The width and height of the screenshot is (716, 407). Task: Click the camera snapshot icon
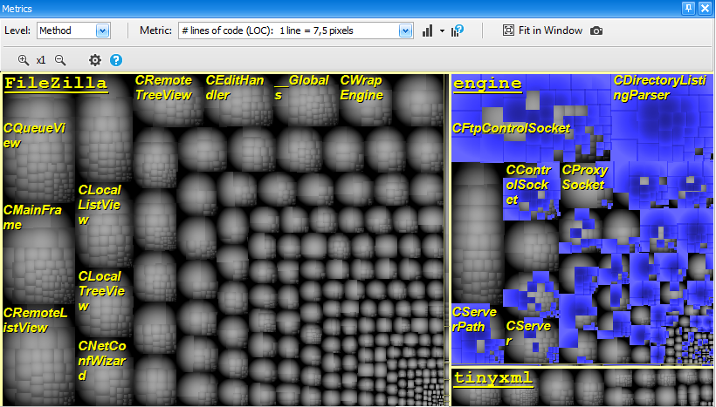[x=596, y=31]
